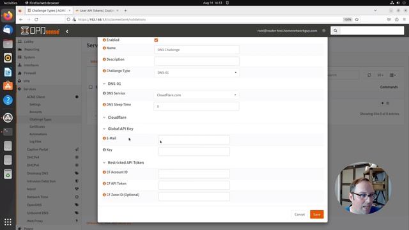Open Accounts under ACME Client
Screen dimensions: 409x230
pyautogui.click(x=36, y=112)
